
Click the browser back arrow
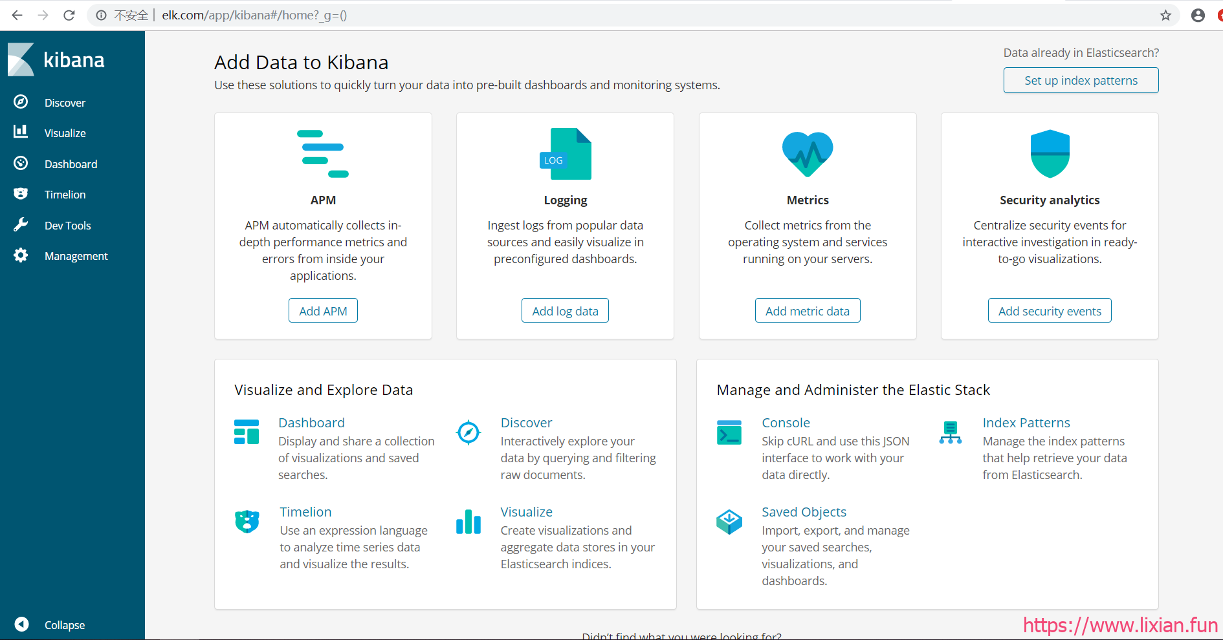pos(17,15)
